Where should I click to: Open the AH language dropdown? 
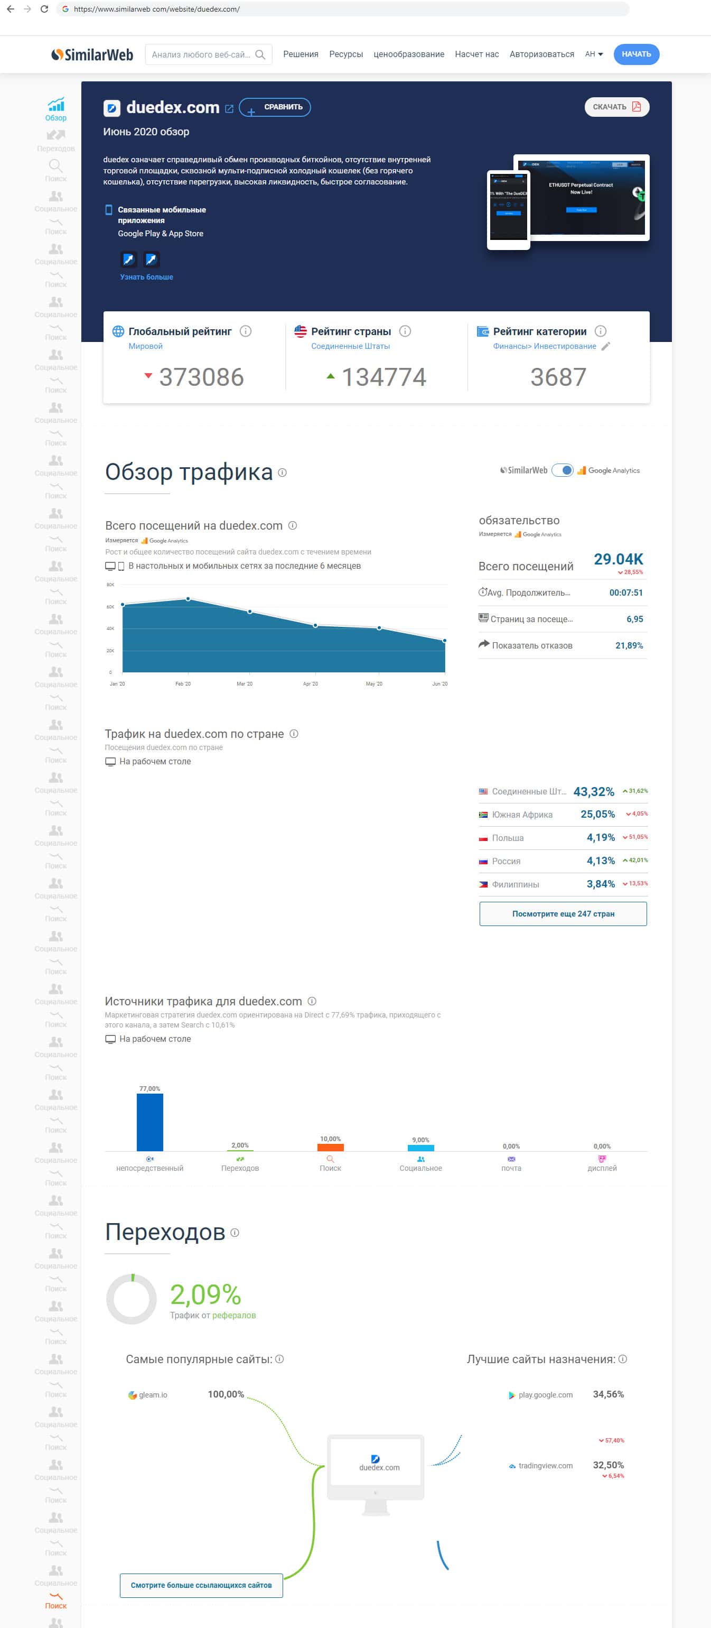pos(594,55)
